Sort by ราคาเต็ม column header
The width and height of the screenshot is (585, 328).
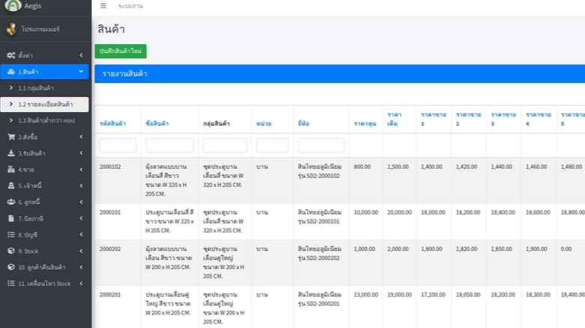click(x=394, y=119)
